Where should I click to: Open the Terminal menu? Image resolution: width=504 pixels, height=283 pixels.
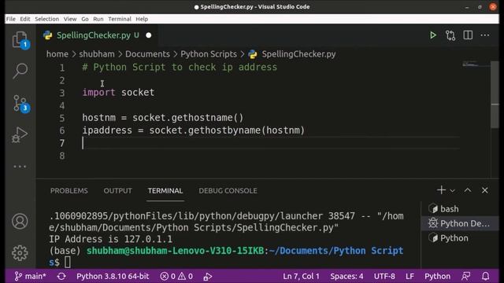point(120,19)
